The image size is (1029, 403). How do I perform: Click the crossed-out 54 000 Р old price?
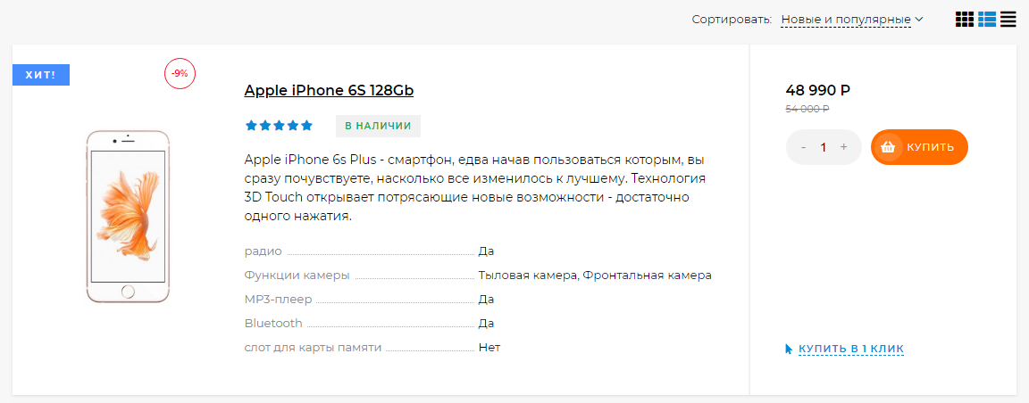click(x=807, y=110)
